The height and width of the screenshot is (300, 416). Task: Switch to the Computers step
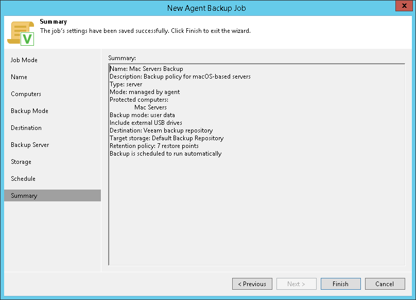point(26,94)
